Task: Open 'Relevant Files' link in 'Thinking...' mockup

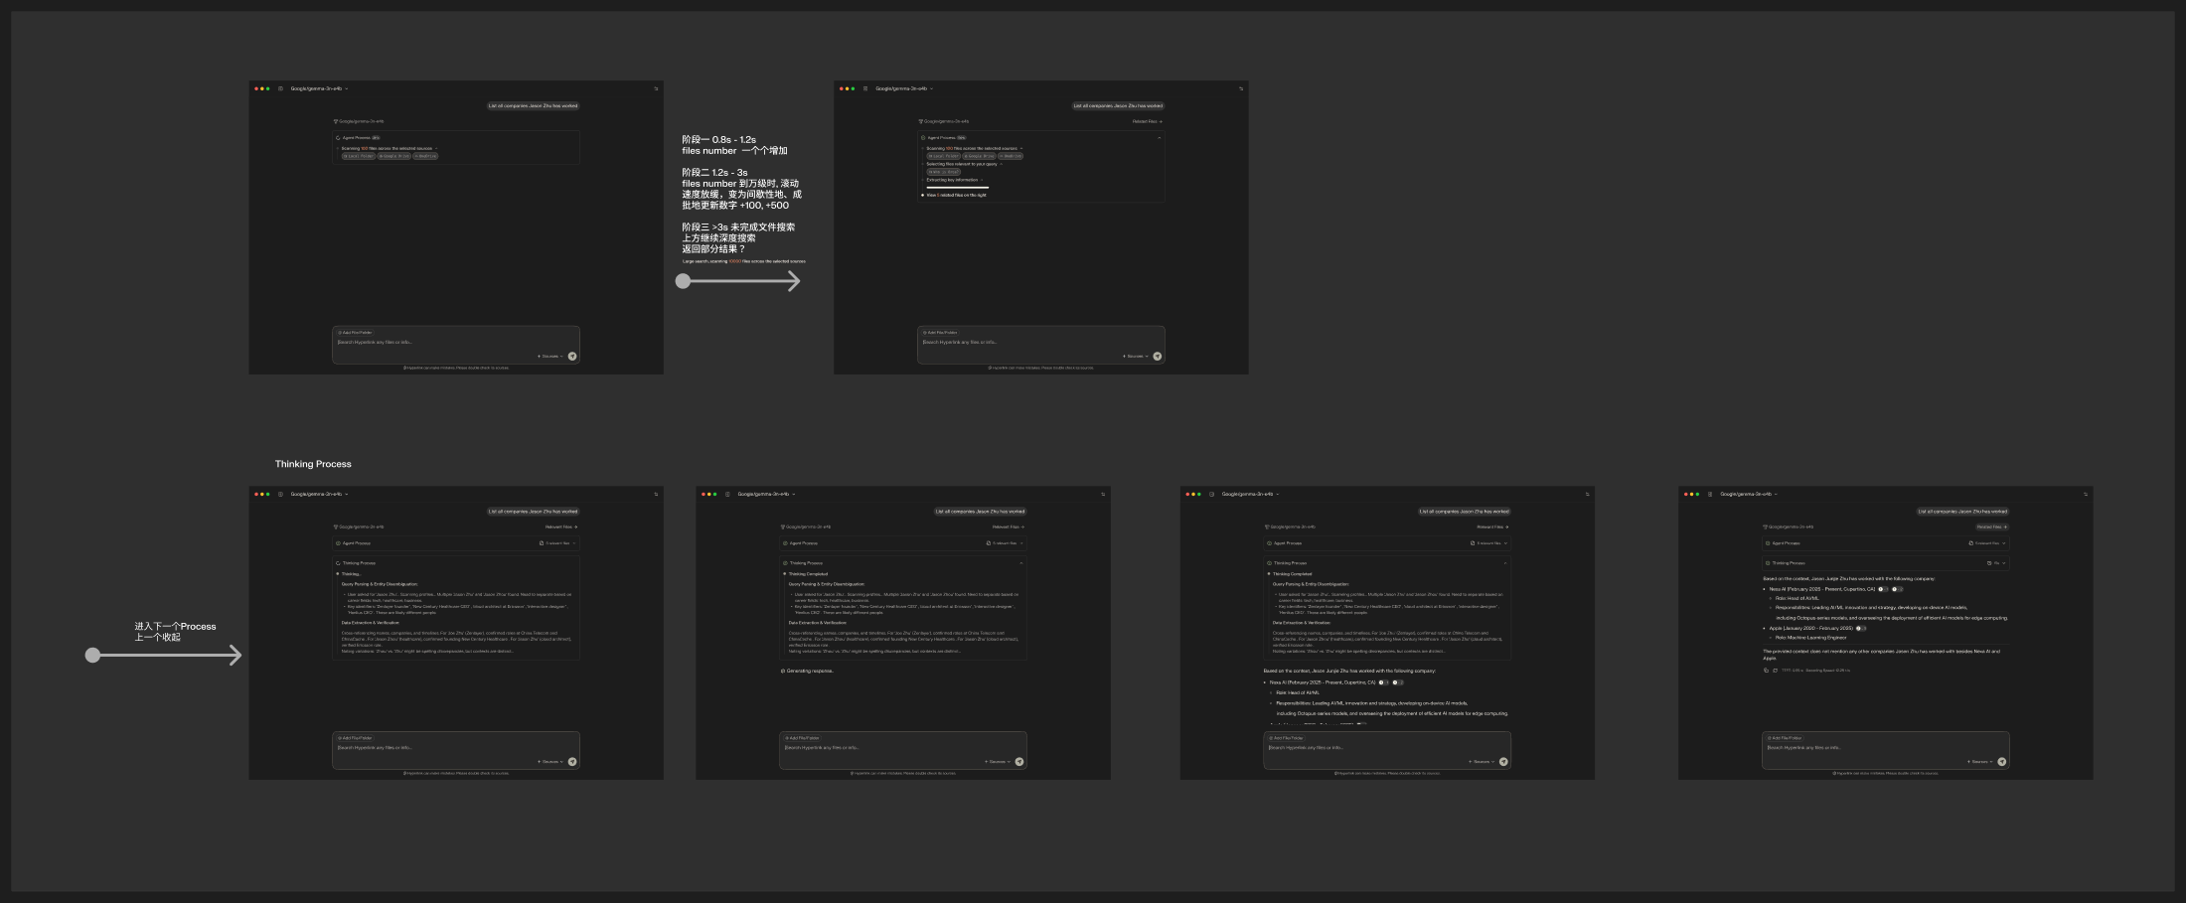Action: click(x=561, y=527)
